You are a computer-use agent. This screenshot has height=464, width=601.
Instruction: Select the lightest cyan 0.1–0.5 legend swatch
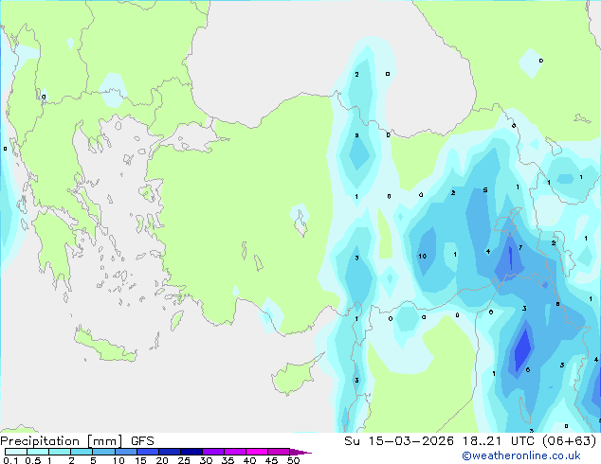[16, 452]
